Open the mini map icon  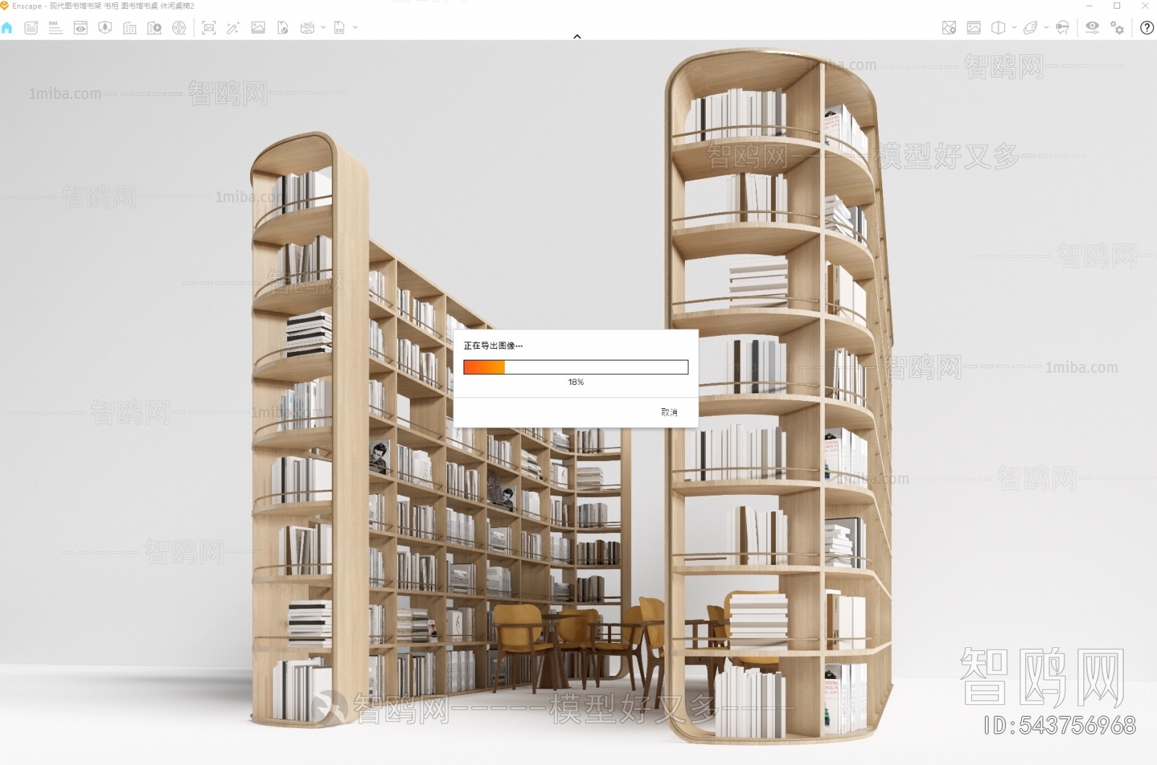tap(949, 28)
